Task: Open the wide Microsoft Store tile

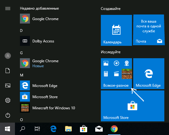Action: click(x=133, y=106)
